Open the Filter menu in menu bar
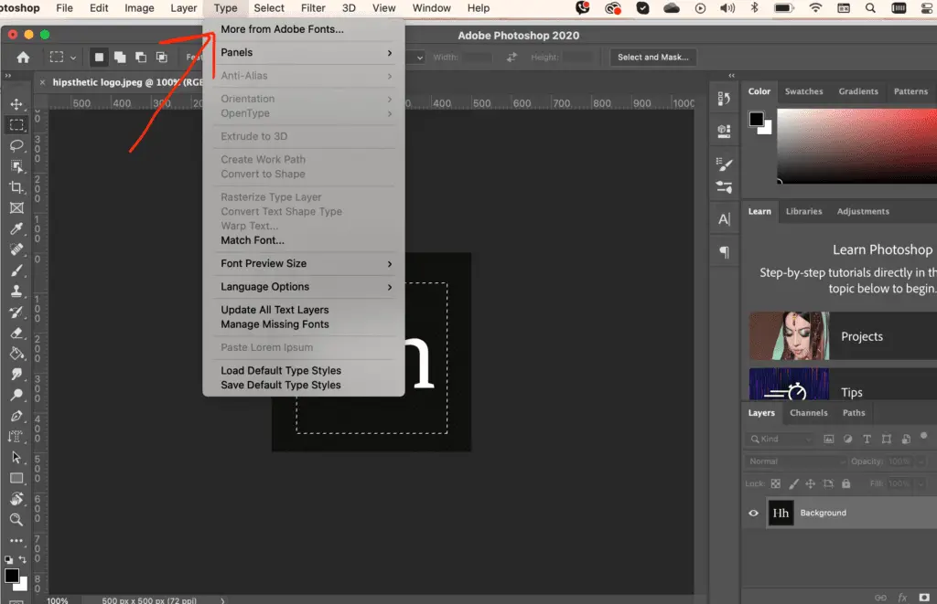Image resolution: width=937 pixels, height=604 pixels. point(313,7)
